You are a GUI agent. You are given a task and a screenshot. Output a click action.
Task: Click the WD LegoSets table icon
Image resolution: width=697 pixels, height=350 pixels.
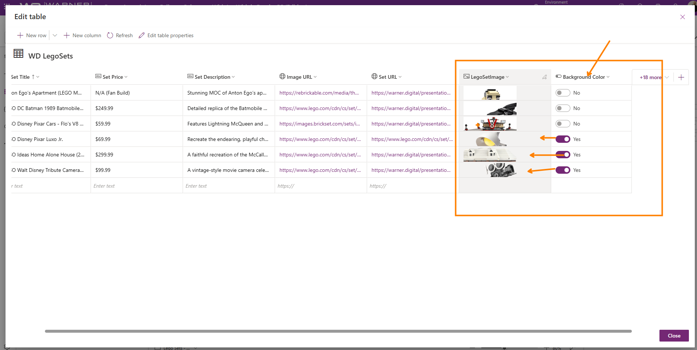click(18, 54)
